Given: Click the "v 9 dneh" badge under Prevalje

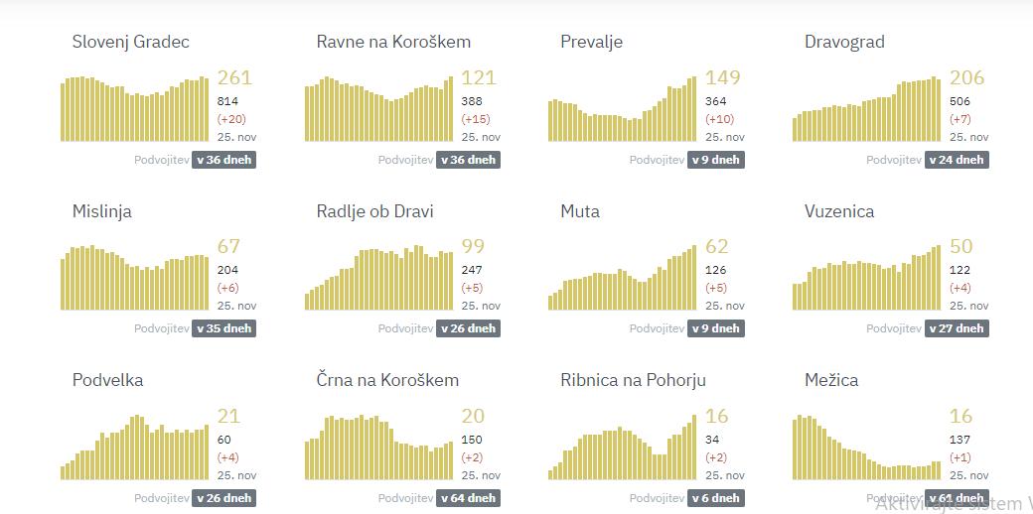Looking at the screenshot, I should pyautogui.click(x=715, y=160).
